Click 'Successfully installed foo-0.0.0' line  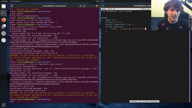pyautogui.click(x=27, y=91)
